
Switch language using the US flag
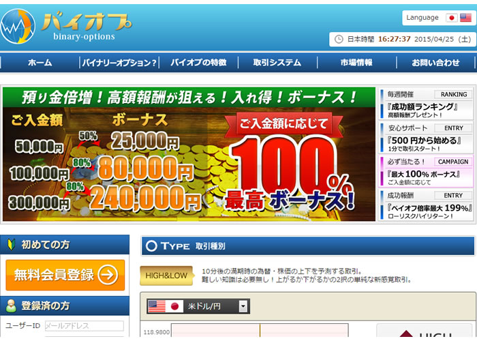pos(466,18)
